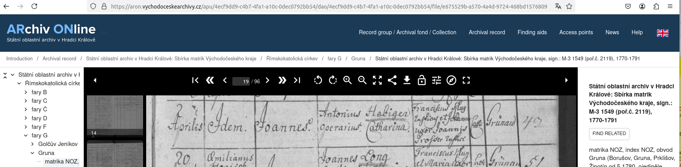Jump to the last page
Screen dimensions: 681x167
297,80
